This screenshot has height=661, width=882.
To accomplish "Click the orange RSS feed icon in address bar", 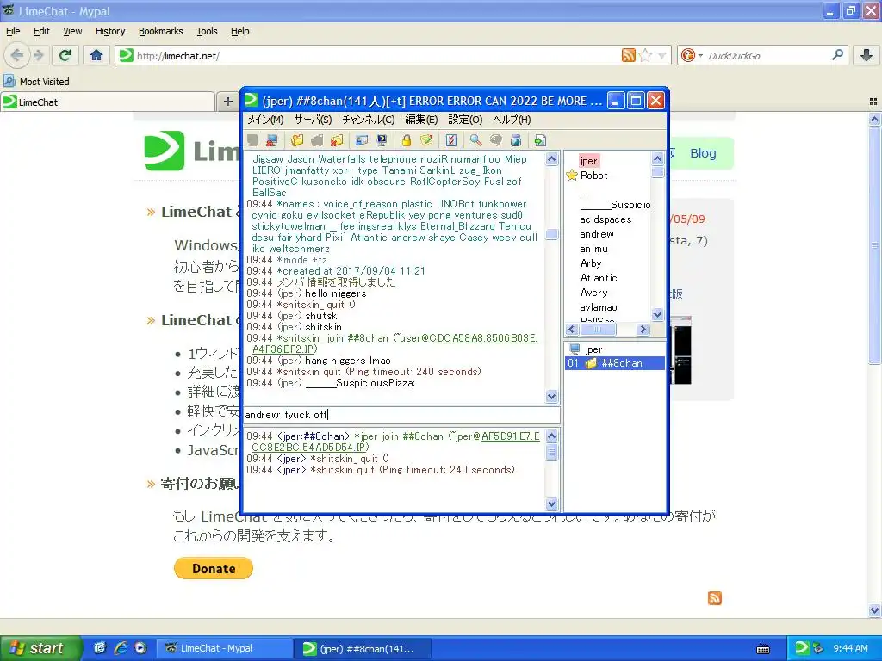I will 628,55.
